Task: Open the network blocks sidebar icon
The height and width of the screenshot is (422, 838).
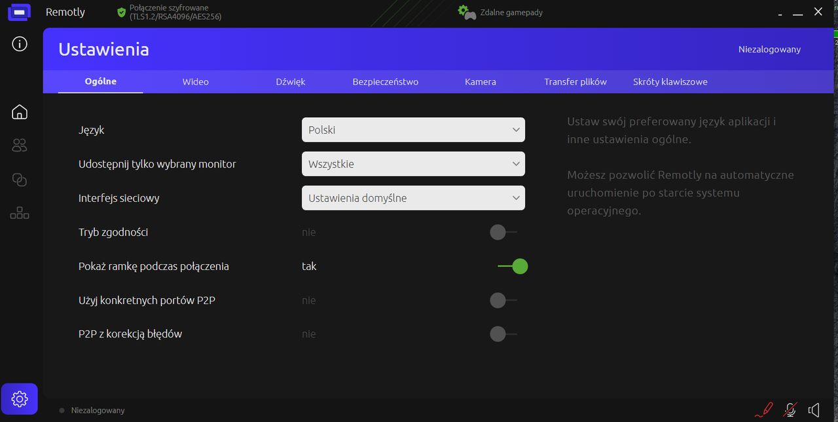Action: tap(20, 213)
